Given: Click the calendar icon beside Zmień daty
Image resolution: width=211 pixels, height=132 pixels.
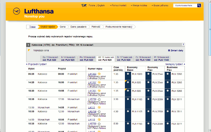Looking at the screenshot, I should click(169, 50).
